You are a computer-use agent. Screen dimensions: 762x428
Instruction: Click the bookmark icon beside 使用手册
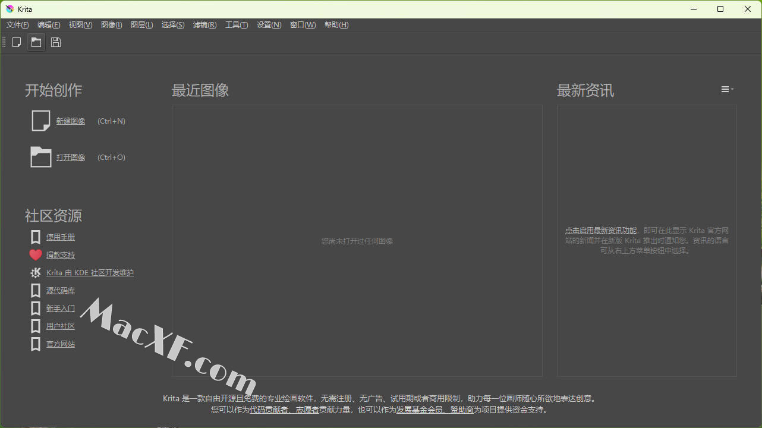coord(36,237)
